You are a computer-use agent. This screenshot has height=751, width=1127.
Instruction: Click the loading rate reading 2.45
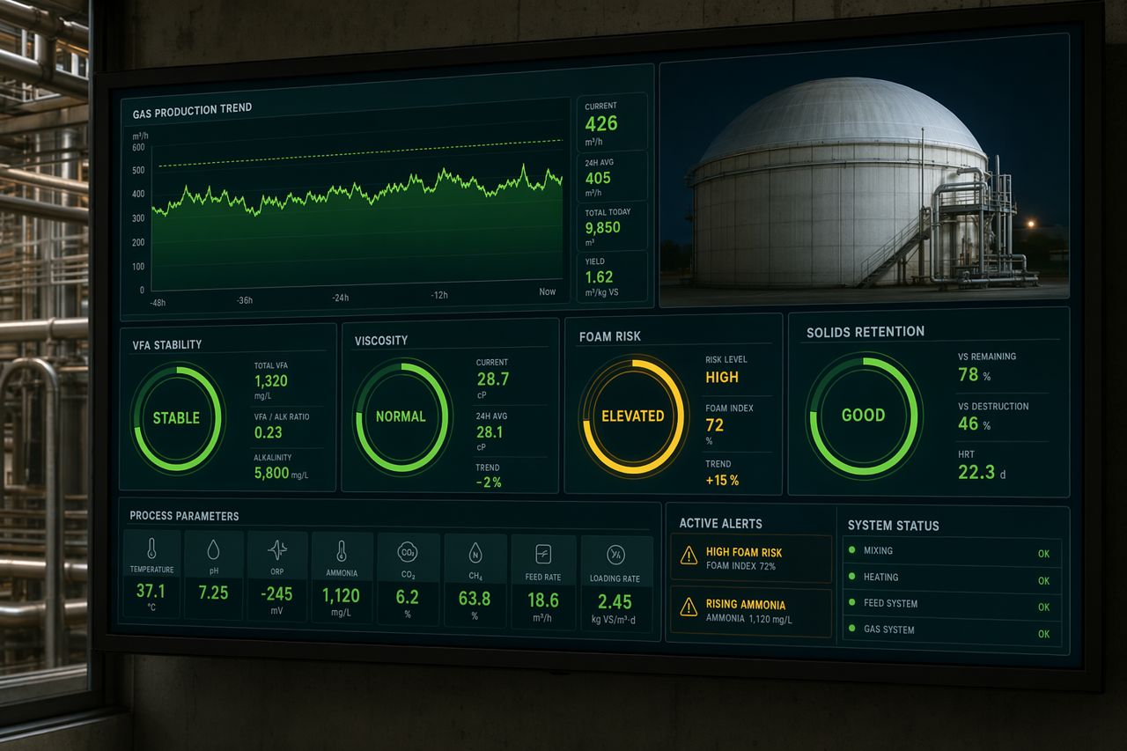click(615, 602)
